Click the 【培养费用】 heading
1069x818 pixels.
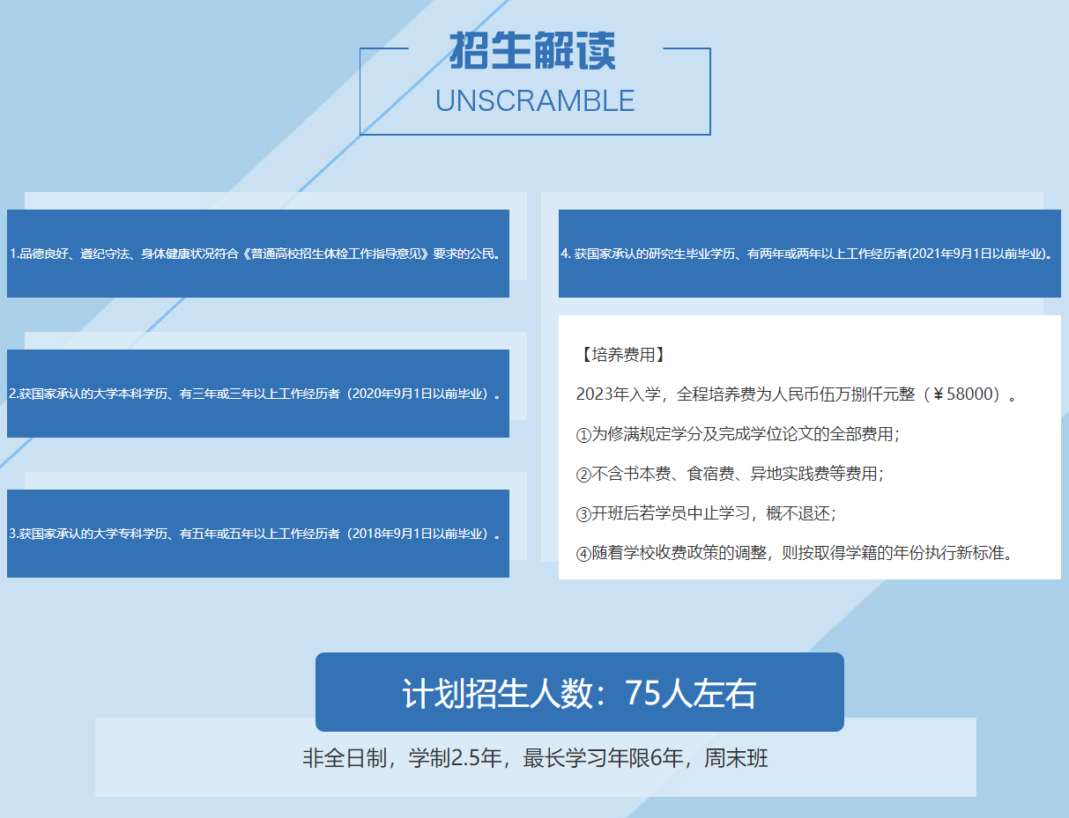[x=622, y=355]
